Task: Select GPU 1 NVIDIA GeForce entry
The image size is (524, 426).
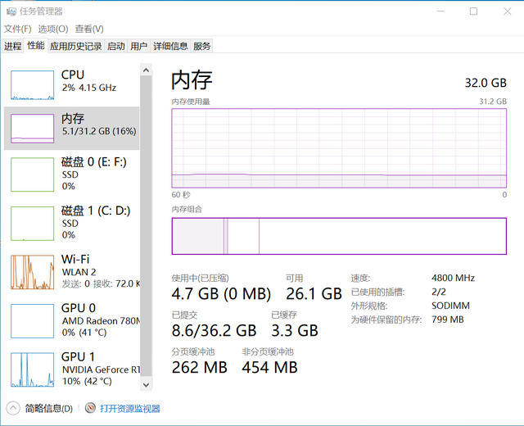Action: click(x=33, y=369)
